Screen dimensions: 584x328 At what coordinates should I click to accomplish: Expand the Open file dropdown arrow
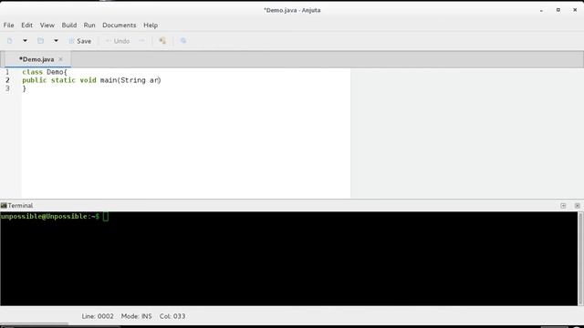click(56, 40)
